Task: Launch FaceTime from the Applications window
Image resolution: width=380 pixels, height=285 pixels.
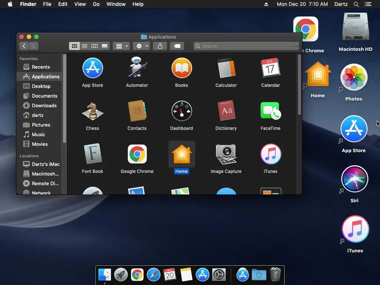Action: (271, 111)
